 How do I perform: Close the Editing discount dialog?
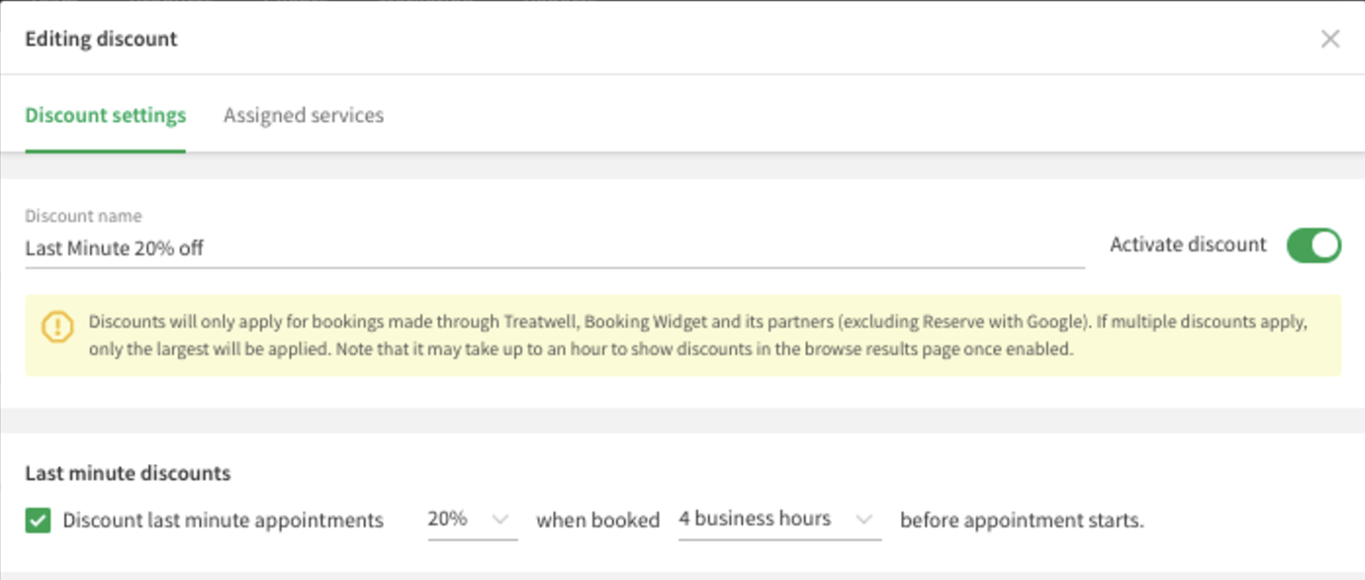1330,39
